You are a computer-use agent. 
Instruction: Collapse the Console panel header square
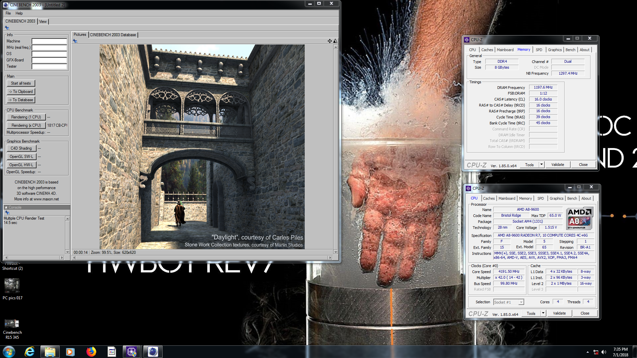[6, 207]
